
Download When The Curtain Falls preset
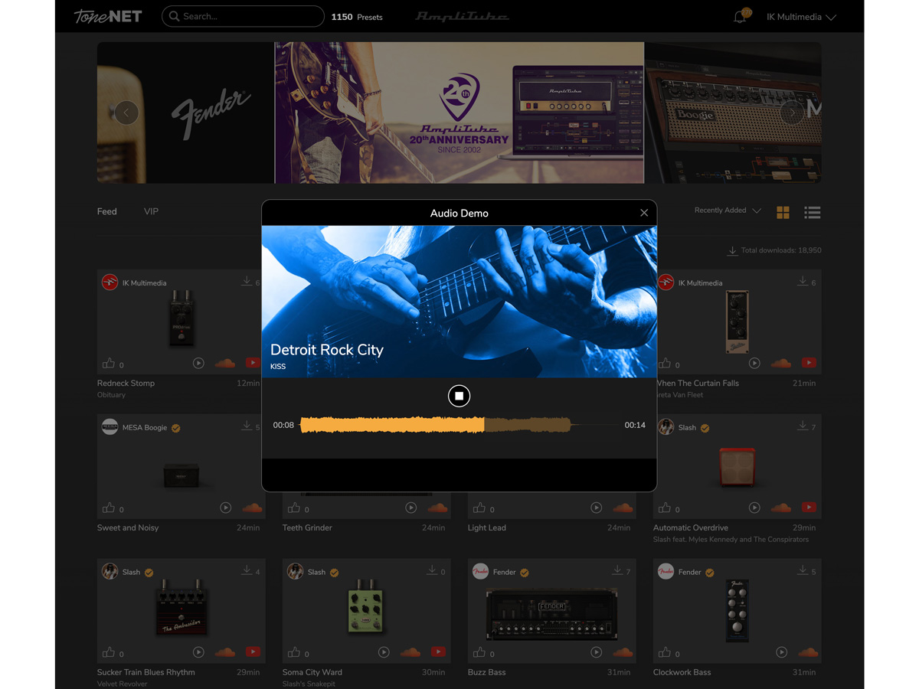[x=803, y=282]
